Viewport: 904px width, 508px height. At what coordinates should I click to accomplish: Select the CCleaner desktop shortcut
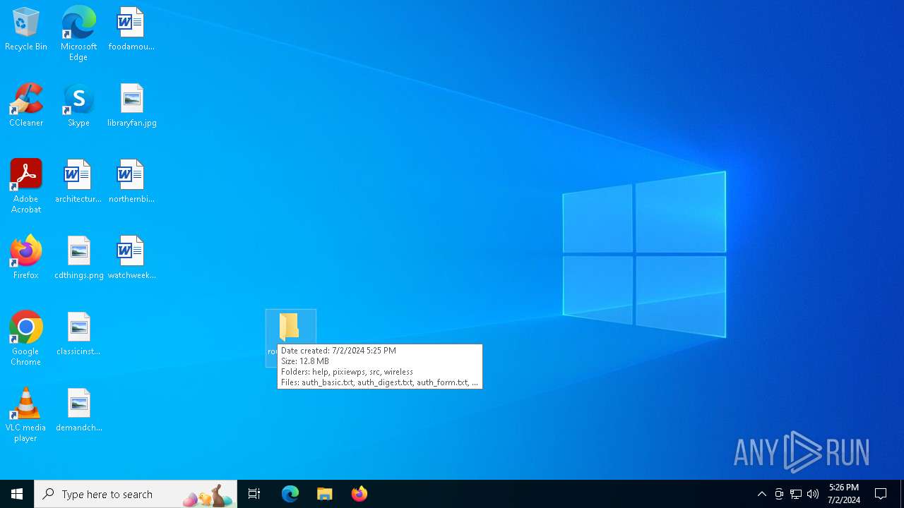pyautogui.click(x=26, y=105)
